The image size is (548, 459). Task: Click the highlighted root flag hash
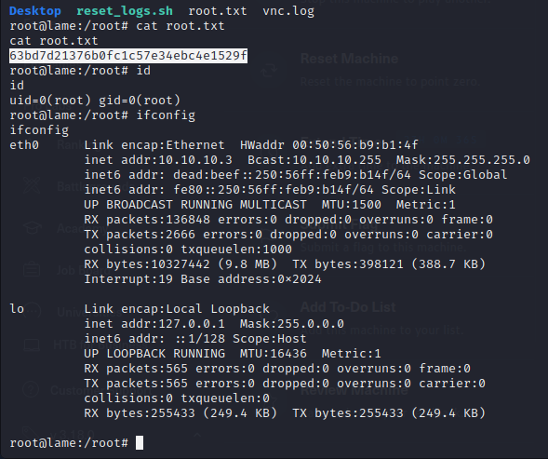pos(128,56)
